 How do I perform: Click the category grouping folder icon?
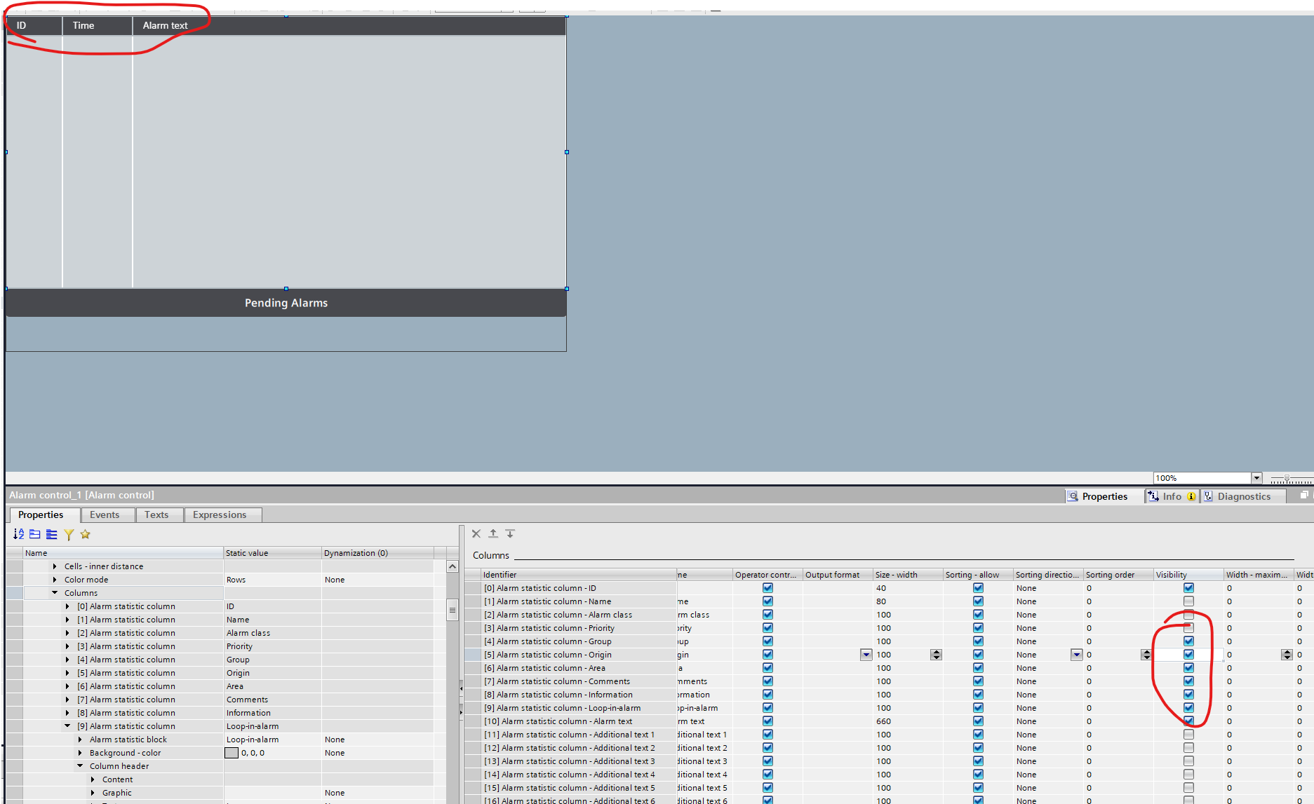(35, 534)
